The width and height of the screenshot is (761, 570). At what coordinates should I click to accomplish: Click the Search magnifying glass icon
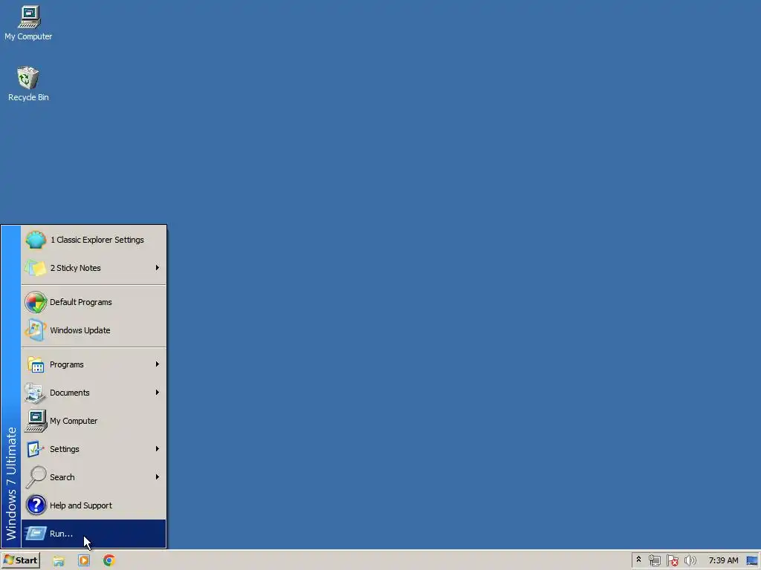pyautogui.click(x=36, y=477)
